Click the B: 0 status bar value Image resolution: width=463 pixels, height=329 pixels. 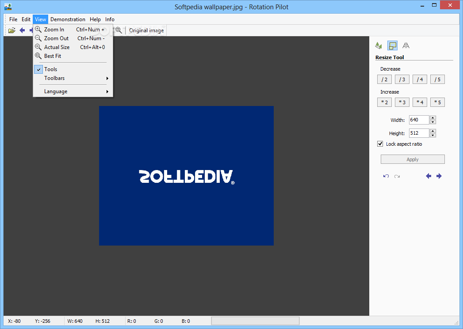186,321
